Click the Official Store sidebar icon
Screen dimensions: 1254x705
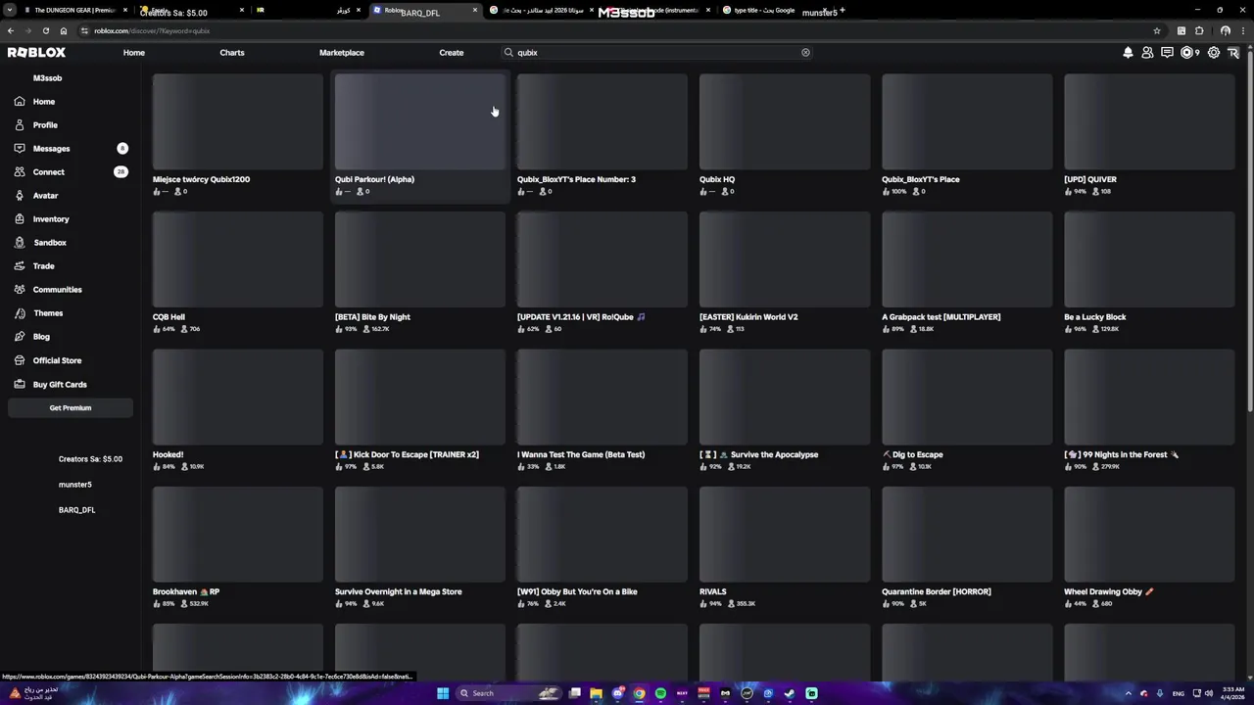click(x=20, y=360)
